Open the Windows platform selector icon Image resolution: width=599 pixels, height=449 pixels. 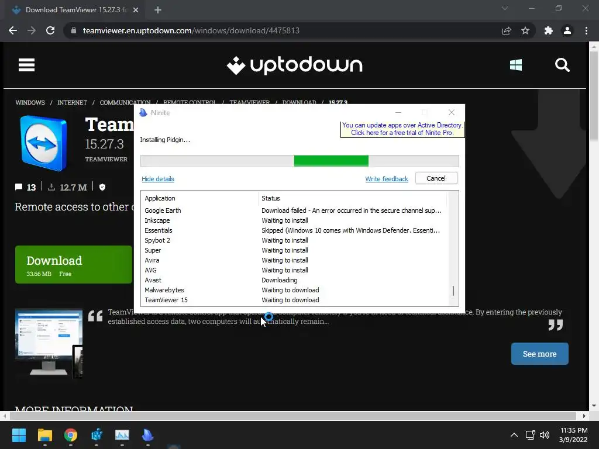pyautogui.click(x=516, y=65)
